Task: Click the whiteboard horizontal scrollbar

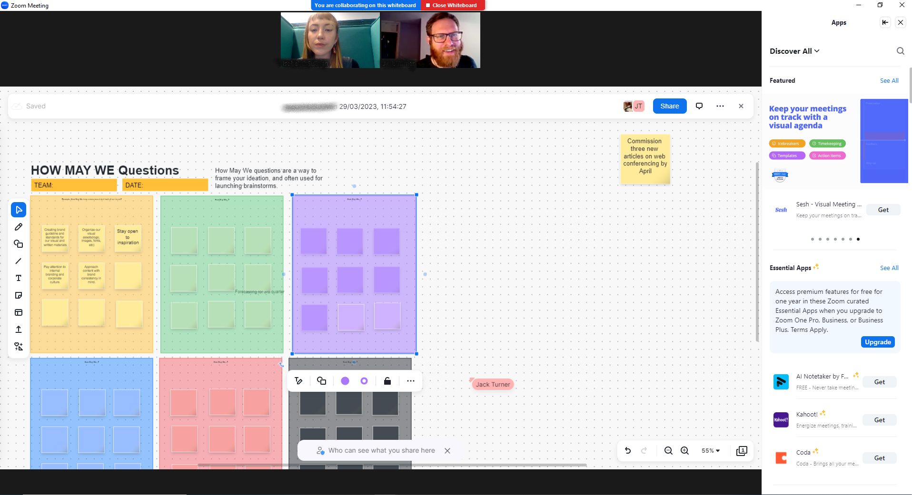Action: tap(392, 465)
